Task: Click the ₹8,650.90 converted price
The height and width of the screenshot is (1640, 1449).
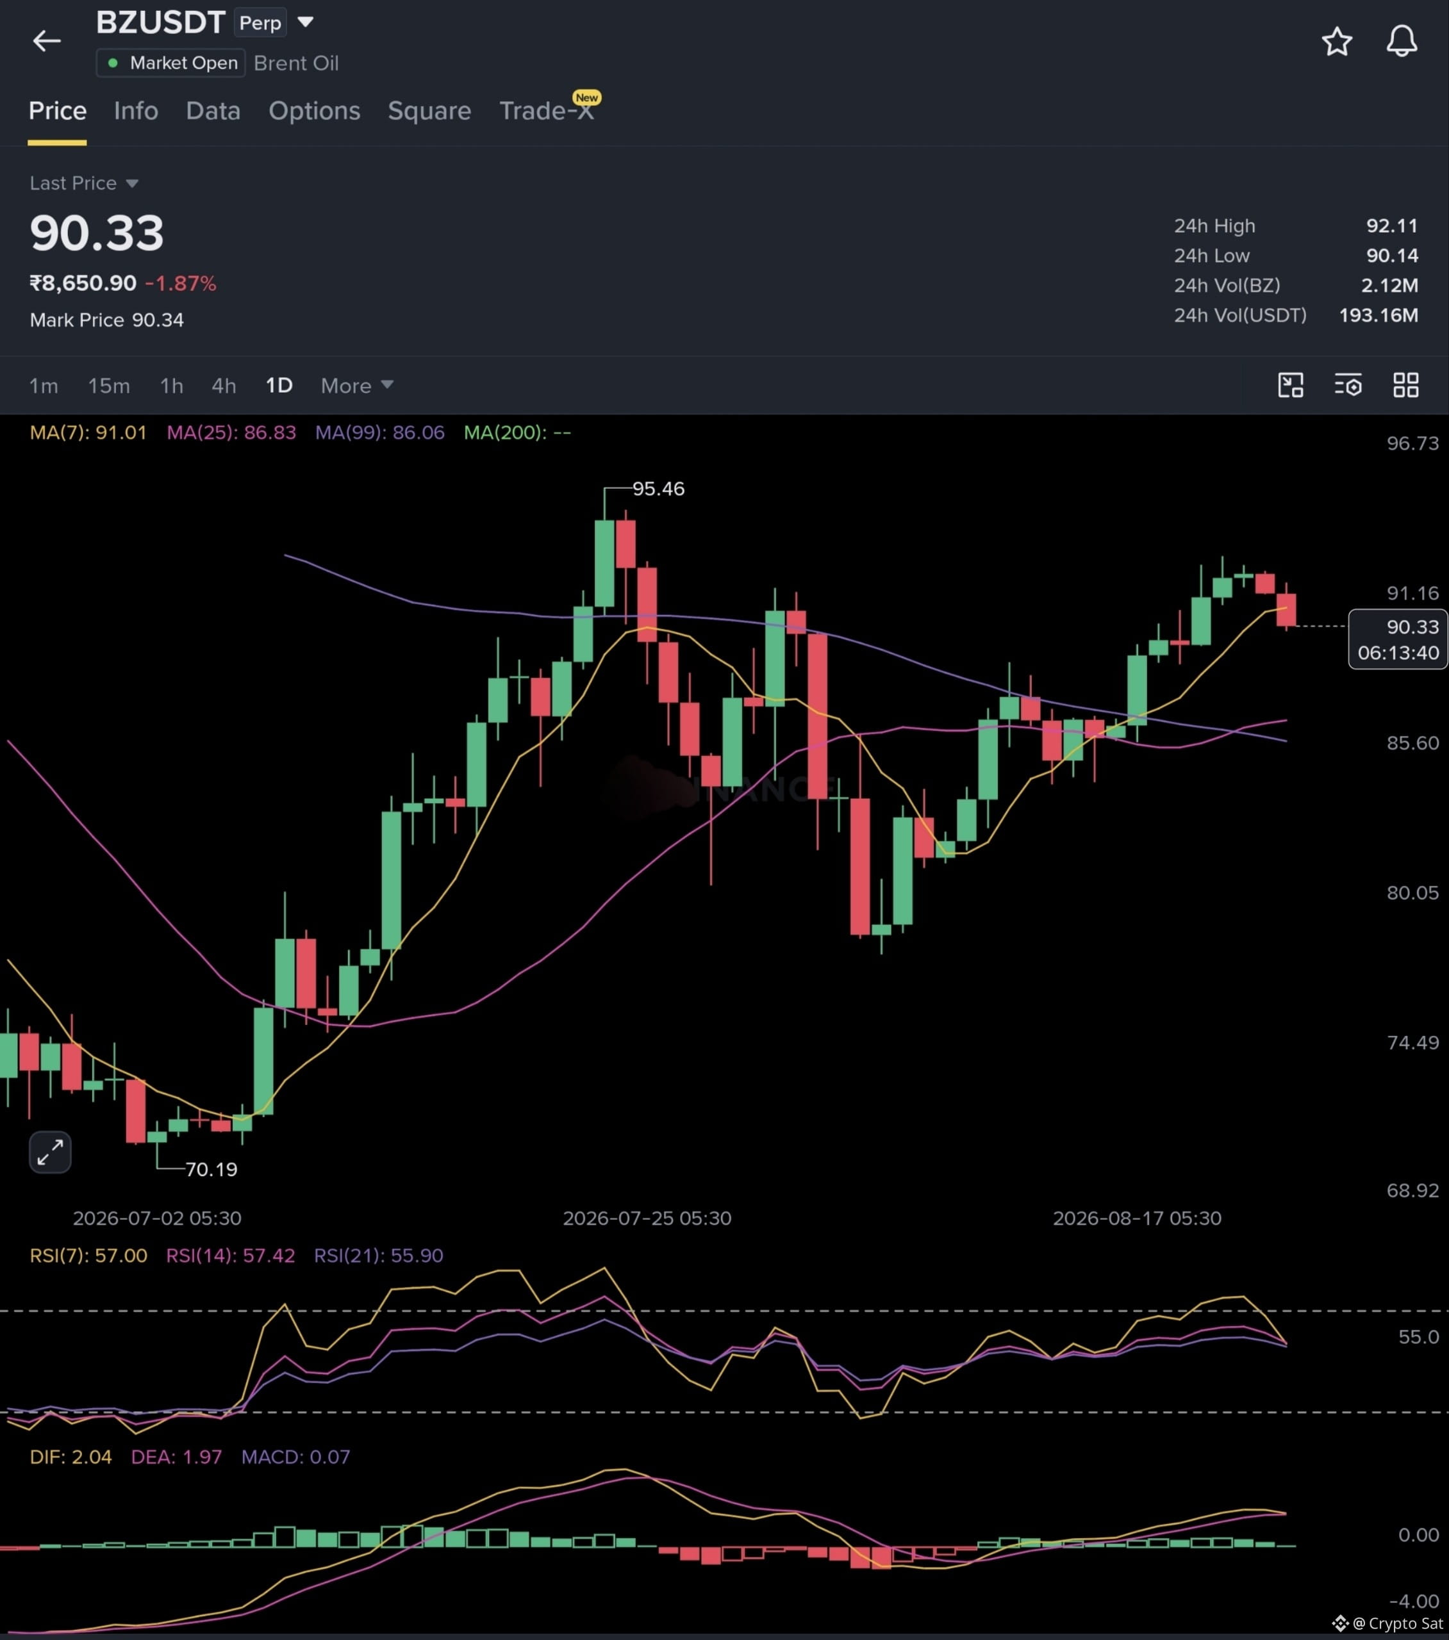Action: 83,283
